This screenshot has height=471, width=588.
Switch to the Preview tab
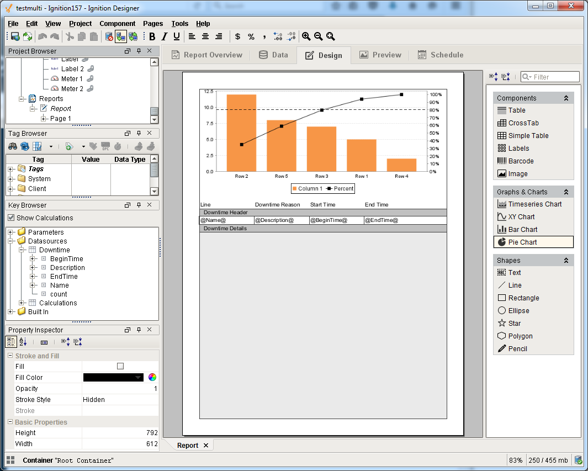click(380, 55)
